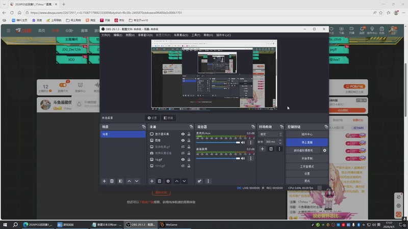Open advanced audio properties gears icon
408x229 pixels.
(199, 181)
